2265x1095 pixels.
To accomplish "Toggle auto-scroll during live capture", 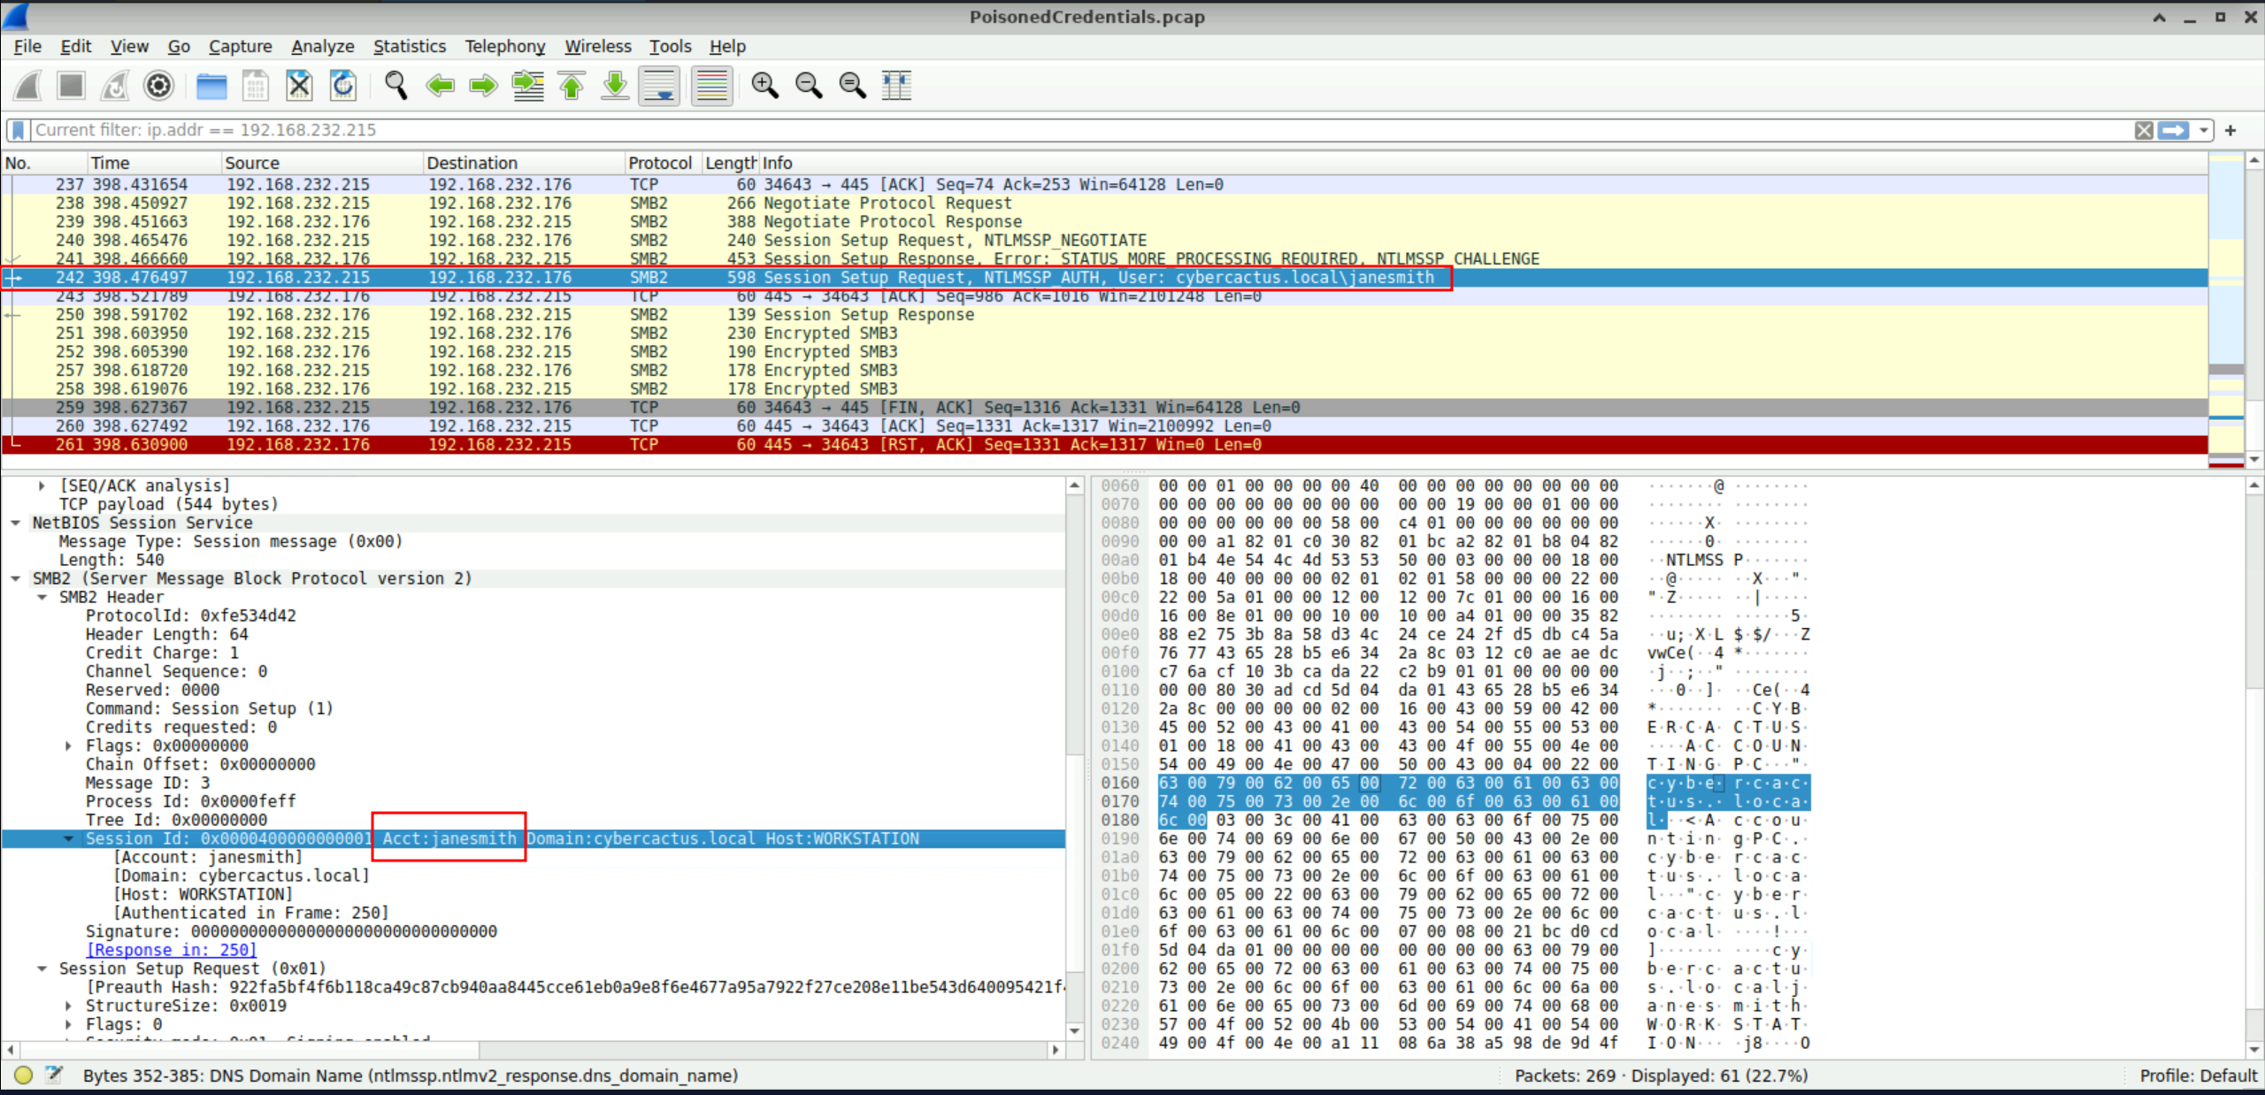I will (x=659, y=86).
